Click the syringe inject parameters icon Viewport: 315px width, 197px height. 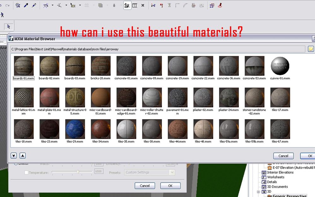pyautogui.click(x=34, y=5)
